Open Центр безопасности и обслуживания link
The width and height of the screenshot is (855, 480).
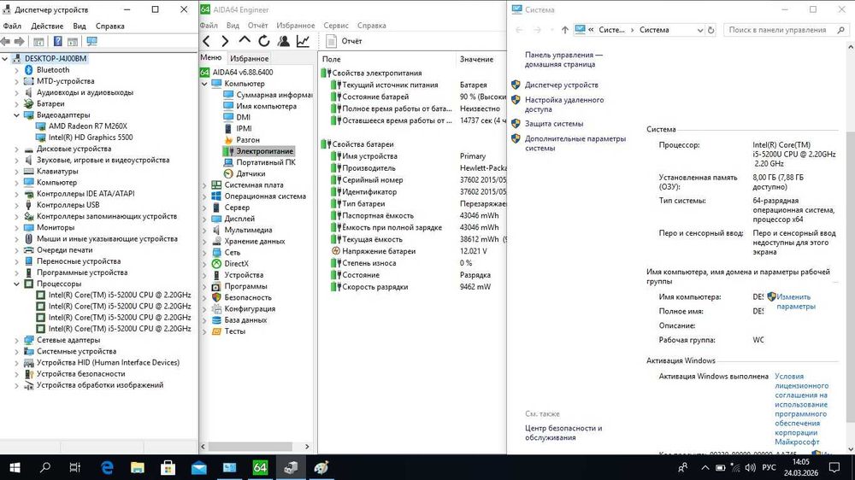pos(563,433)
